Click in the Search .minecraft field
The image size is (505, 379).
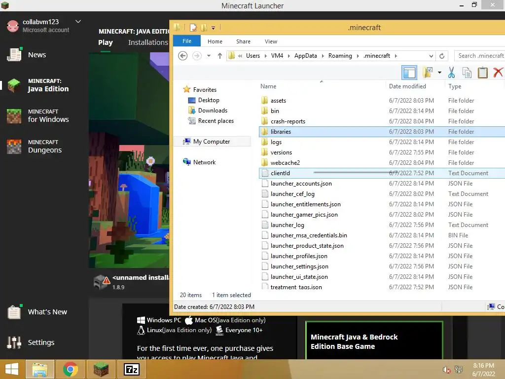tap(479, 56)
